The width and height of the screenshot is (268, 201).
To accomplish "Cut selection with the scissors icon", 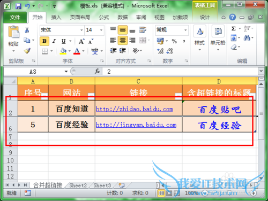I will click(27, 30).
